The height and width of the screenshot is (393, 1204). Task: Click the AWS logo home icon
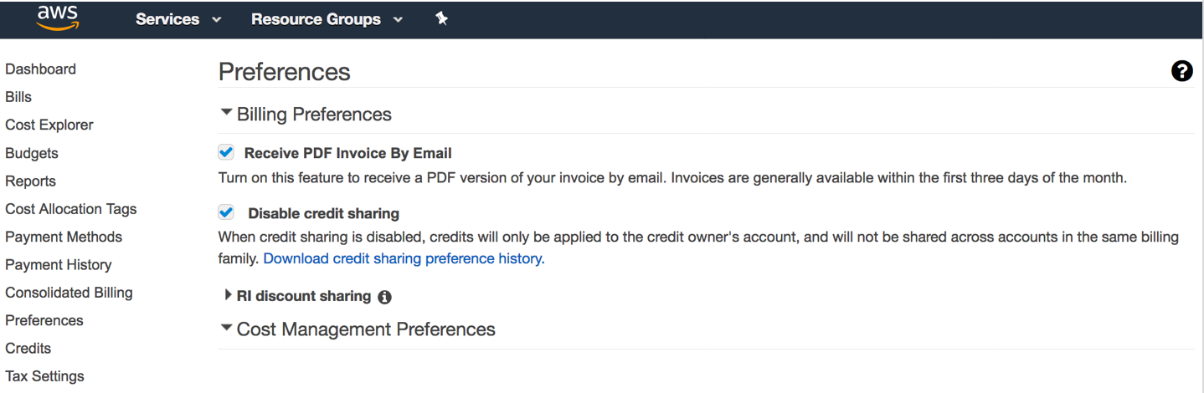(57, 17)
